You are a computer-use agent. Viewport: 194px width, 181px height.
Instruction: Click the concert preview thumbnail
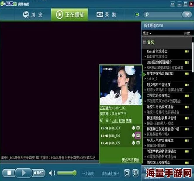[x=121, y=85]
